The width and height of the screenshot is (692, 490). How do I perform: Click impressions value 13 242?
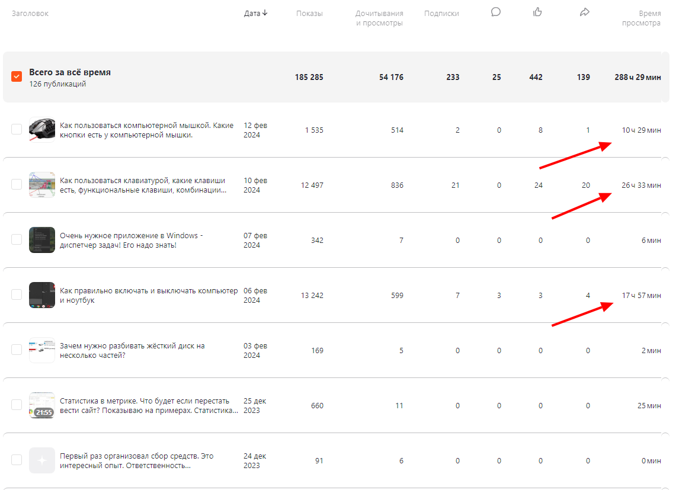pyautogui.click(x=312, y=295)
